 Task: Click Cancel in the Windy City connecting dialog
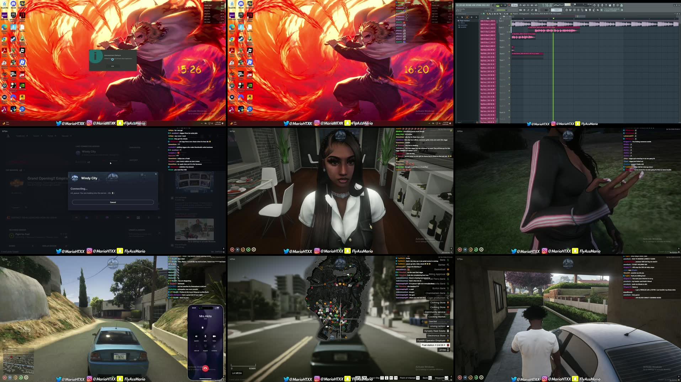tap(113, 202)
